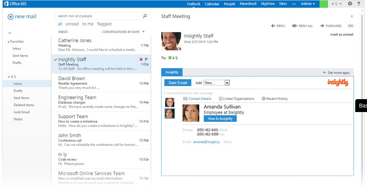Open the Notes folder
This screenshot has width=367, height=188.
[x=18, y=119]
